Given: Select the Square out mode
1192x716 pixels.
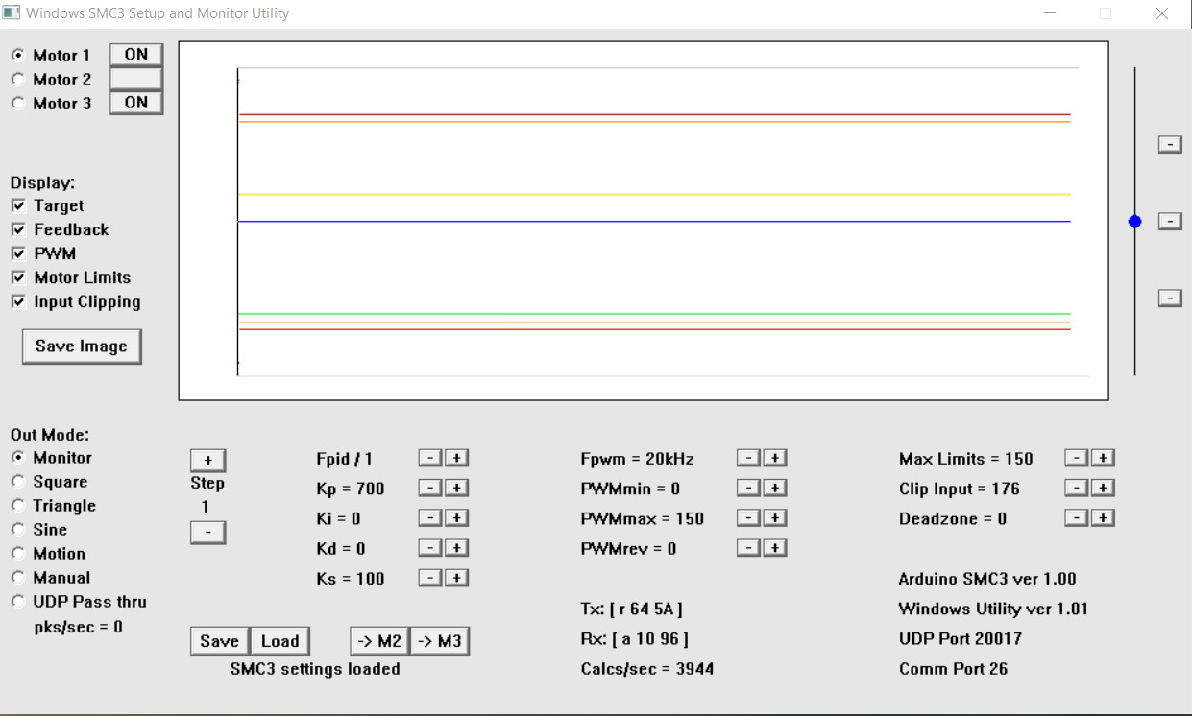Looking at the screenshot, I should click(x=17, y=482).
